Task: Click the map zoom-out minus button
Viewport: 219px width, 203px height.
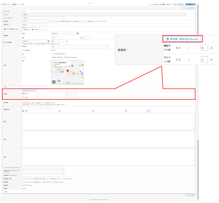Action: pos(82,81)
